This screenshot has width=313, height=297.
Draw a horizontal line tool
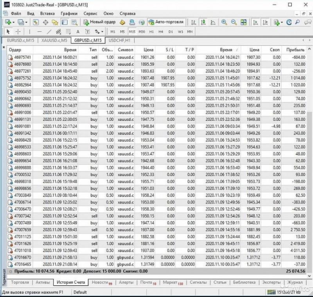40,32
